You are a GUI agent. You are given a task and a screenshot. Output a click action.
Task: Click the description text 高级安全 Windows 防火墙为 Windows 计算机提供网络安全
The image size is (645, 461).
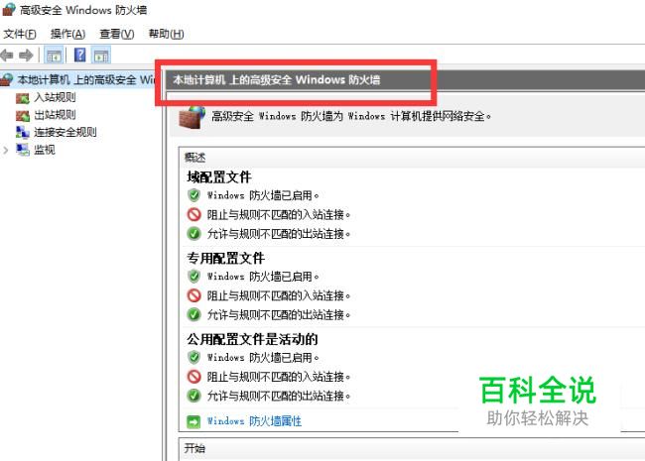point(351,116)
